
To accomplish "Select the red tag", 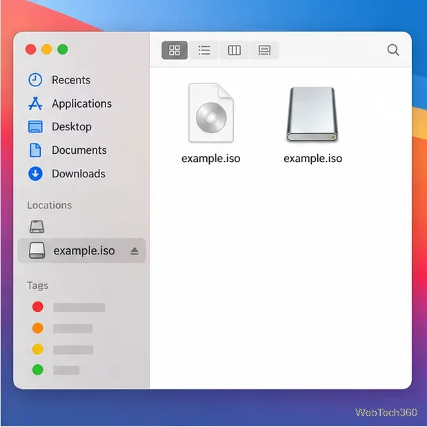I will [x=37, y=307].
